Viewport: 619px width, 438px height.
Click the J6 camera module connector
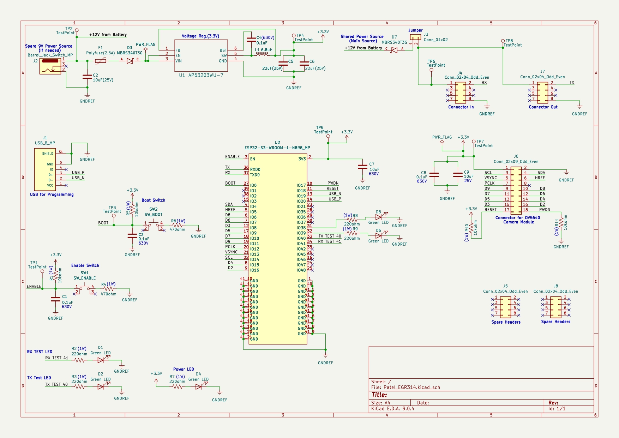(x=516, y=191)
